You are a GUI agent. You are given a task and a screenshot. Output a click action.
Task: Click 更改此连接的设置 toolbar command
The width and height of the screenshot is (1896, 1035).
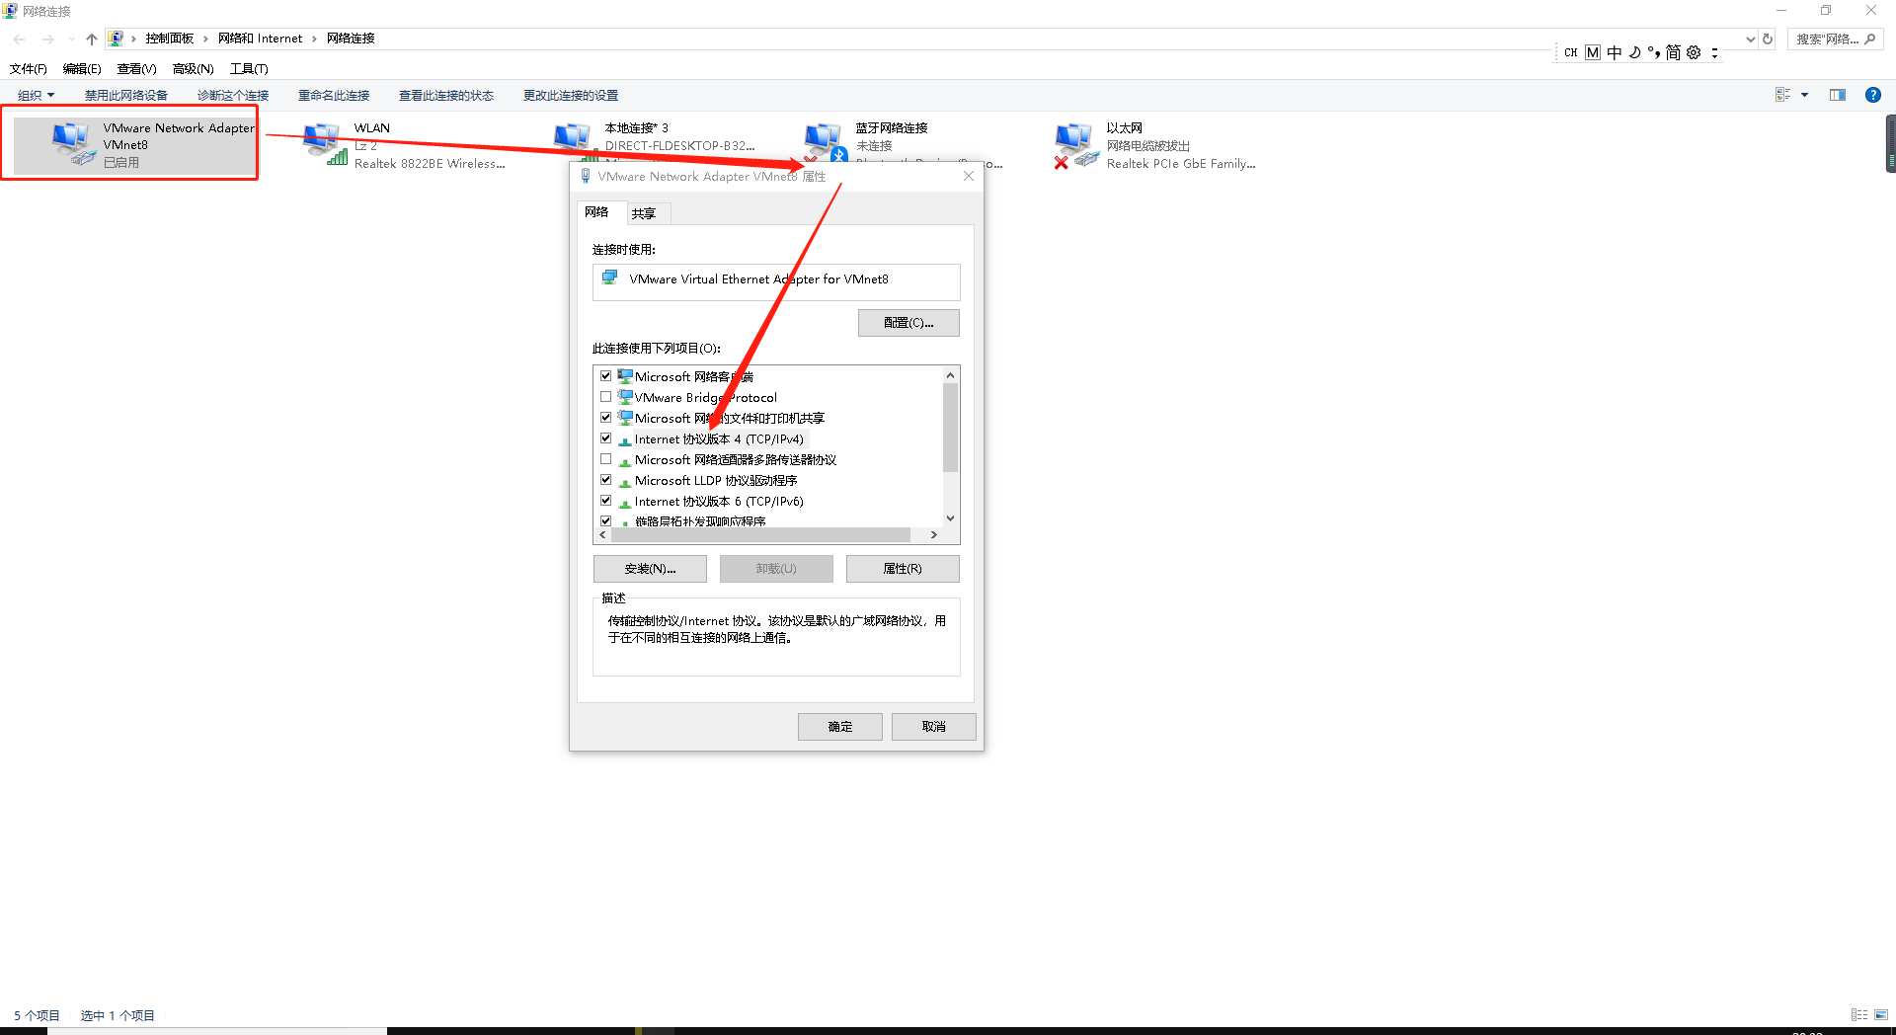pyautogui.click(x=571, y=96)
